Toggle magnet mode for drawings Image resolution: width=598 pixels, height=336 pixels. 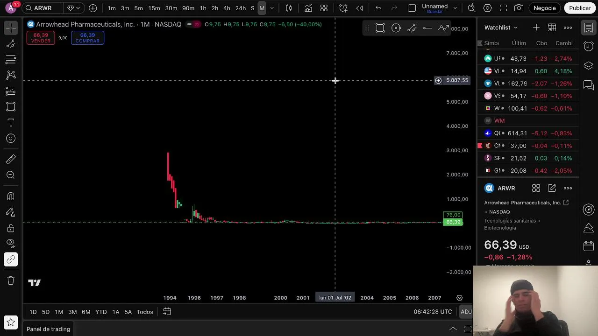[11, 196]
